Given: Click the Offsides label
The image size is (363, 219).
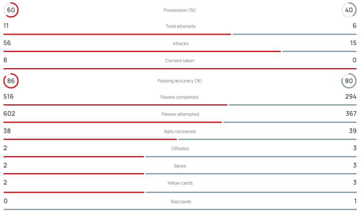Looking at the screenshot, I should click(x=180, y=149).
